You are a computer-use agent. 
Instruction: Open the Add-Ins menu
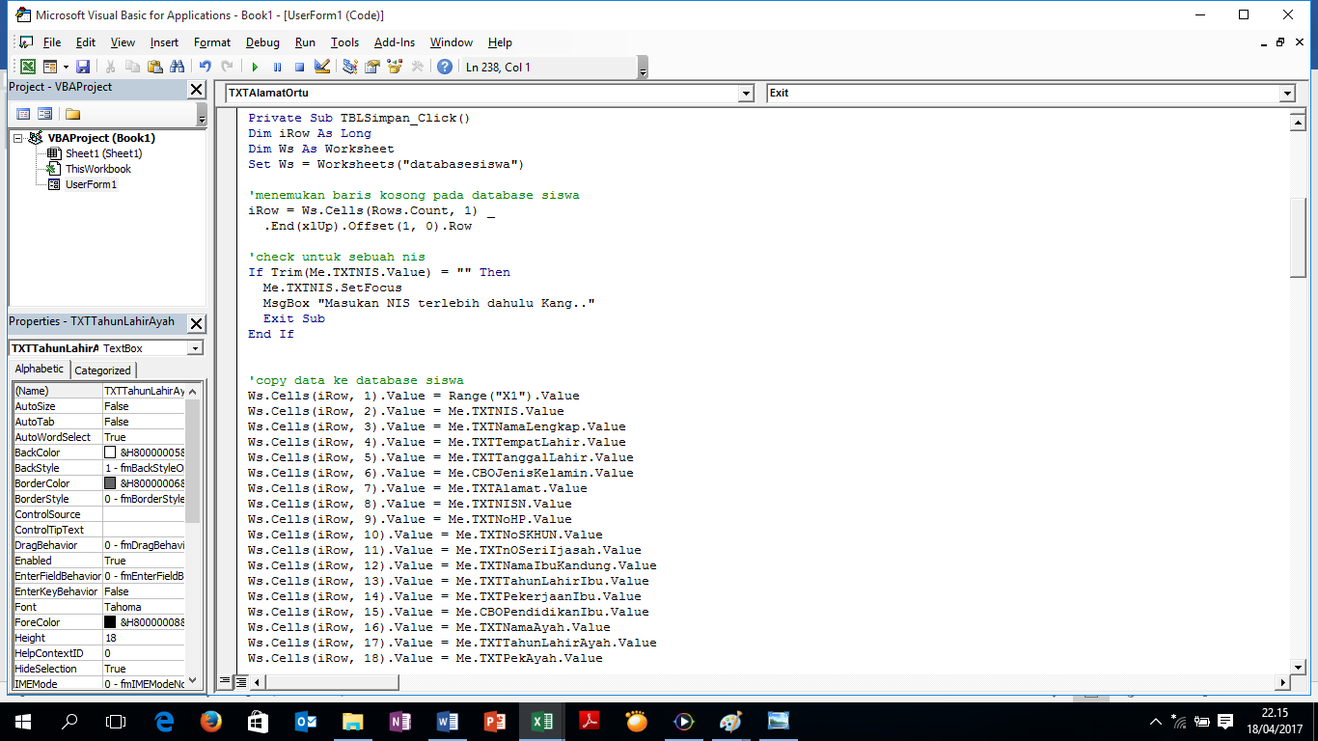pyautogui.click(x=395, y=42)
